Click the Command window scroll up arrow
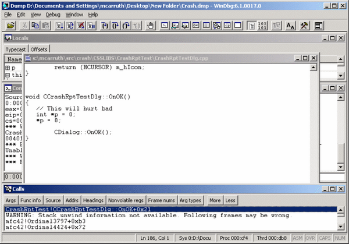This screenshot has height=244, width=349. pyautogui.click(x=340, y=97)
